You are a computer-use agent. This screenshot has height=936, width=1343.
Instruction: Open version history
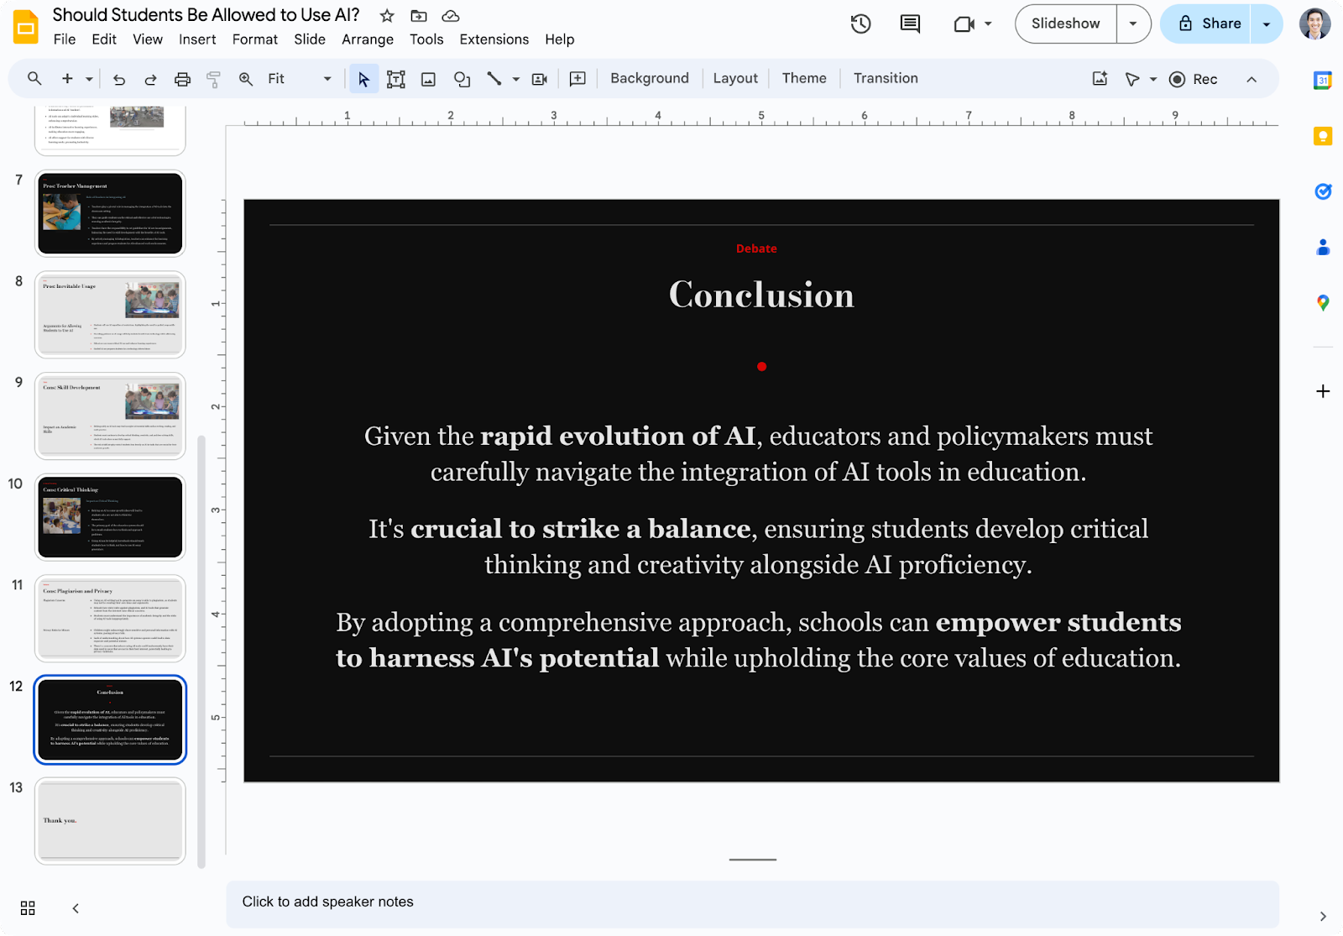[x=860, y=24]
